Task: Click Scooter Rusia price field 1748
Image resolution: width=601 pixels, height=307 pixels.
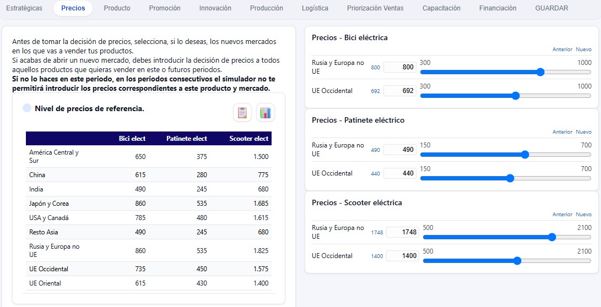Action: (x=403, y=232)
